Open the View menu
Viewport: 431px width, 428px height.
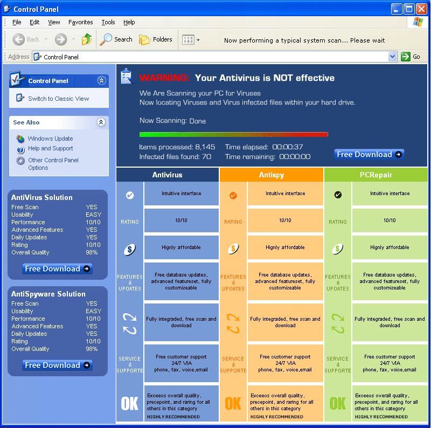pos(54,22)
